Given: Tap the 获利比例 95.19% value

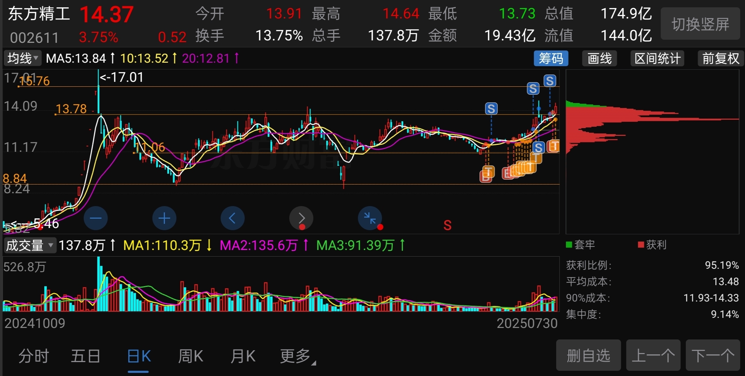Looking at the screenshot, I should (722, 265).
